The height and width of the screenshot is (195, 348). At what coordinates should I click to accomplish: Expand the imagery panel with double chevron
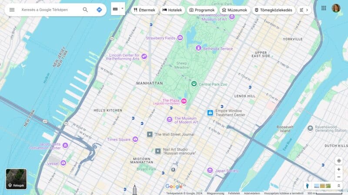tap(339, 186)
